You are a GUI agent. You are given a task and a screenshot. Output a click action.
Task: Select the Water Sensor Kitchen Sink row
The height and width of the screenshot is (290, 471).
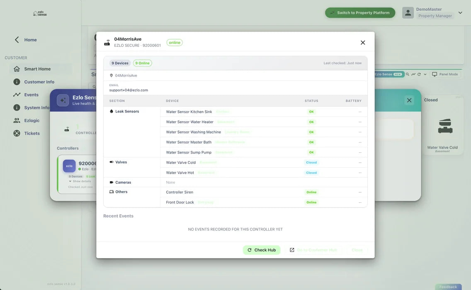(x=264, y=112)
